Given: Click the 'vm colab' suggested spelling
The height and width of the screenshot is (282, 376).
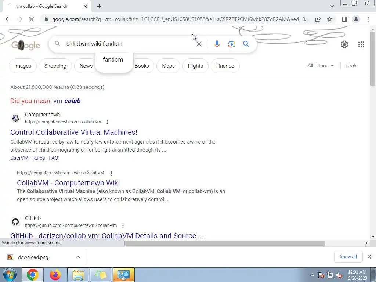Looking at the screenshot, I should pyautogui.click(x=67, y=101).
